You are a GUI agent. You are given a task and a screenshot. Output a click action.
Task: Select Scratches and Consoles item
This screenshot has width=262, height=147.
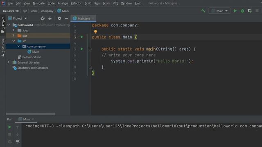pyautogui.click(x=31, y=68)
